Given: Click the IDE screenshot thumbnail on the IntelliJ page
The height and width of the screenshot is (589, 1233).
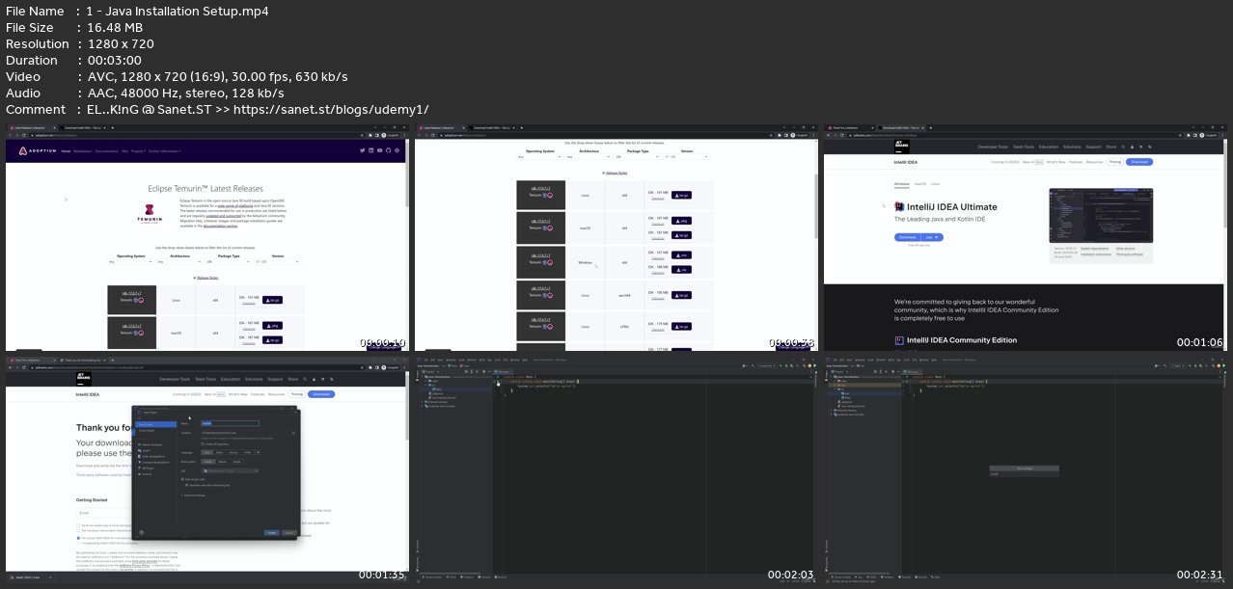Looking at the screenshot, I should pos(1101,215).
